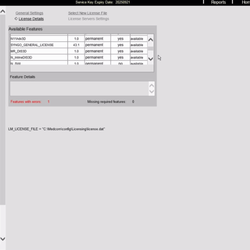The height and width of the screenshot is (250, 250).
Task: Click the left page vertical scrollbar track
Action: tap(3, 125)
